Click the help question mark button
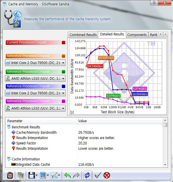This screenshot has height=182, width=173. pos(154,3)
